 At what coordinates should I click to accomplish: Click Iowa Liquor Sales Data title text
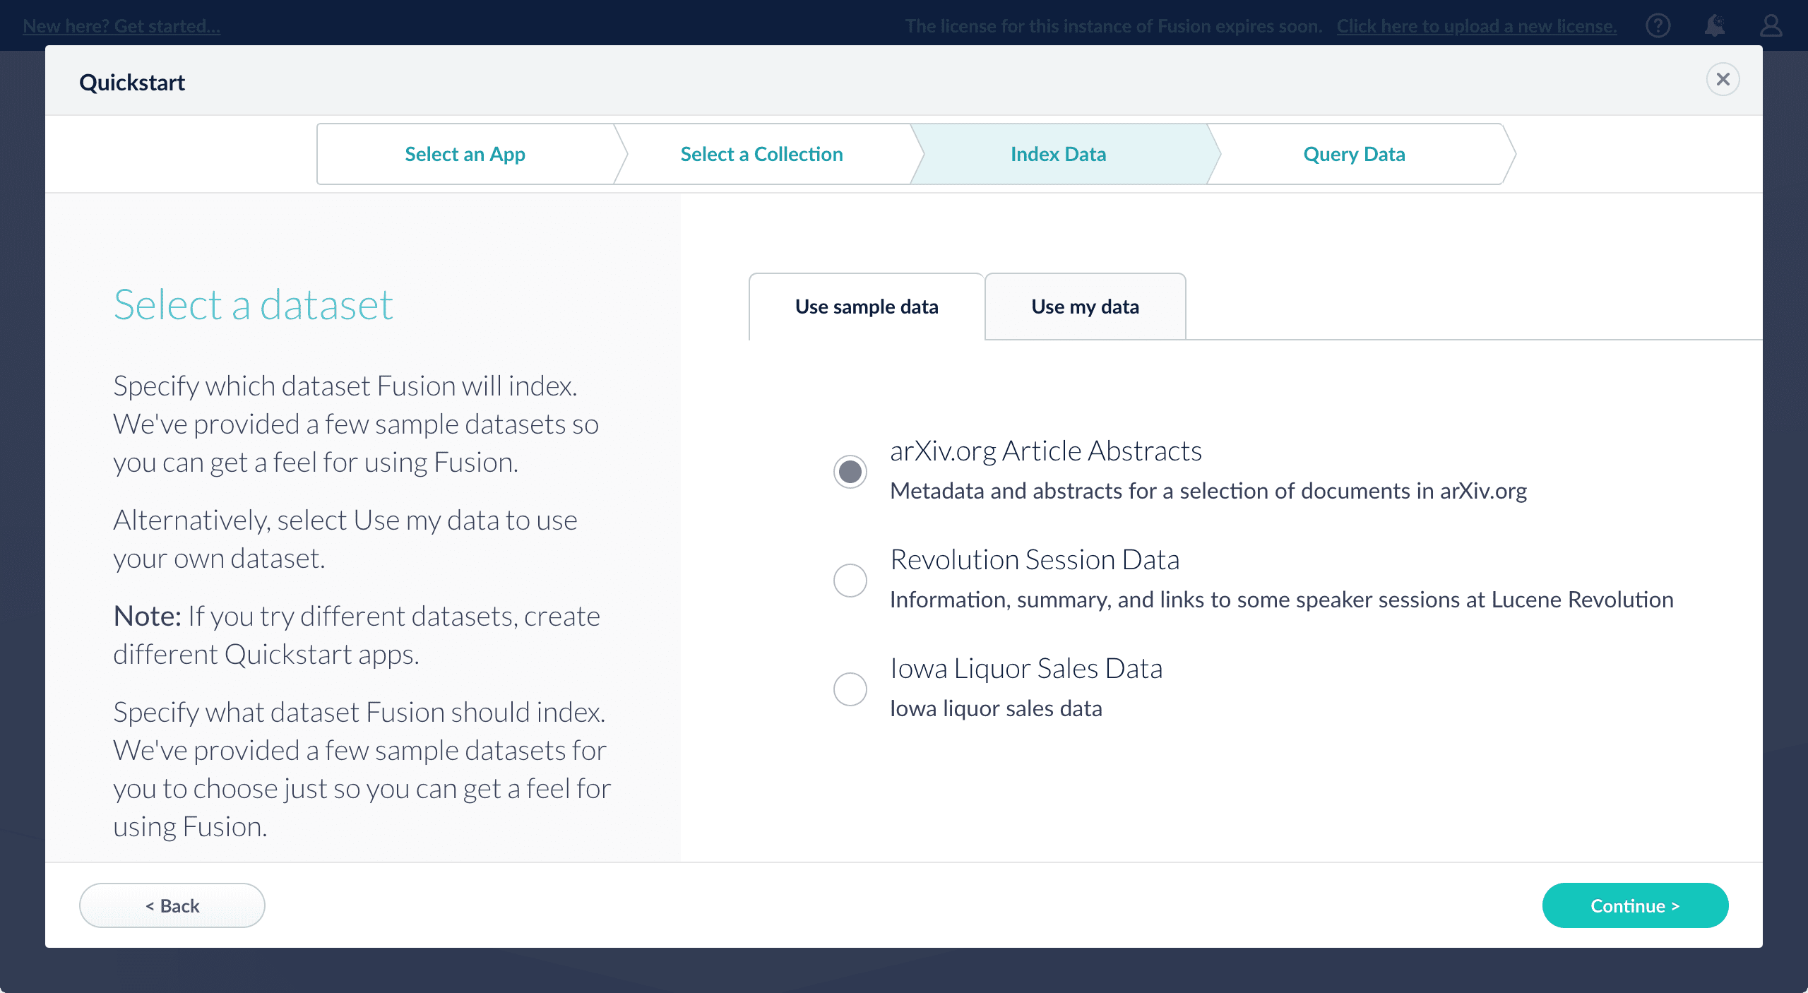click(1026, 668)
